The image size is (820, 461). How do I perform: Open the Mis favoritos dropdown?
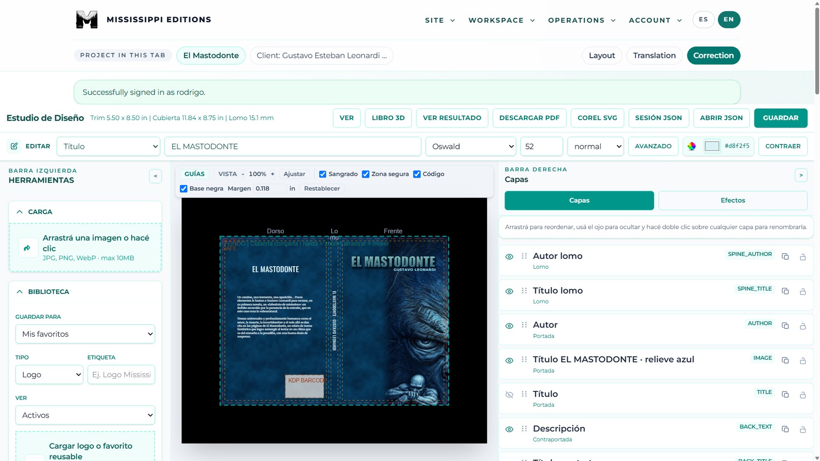click(x=85, y=334)
